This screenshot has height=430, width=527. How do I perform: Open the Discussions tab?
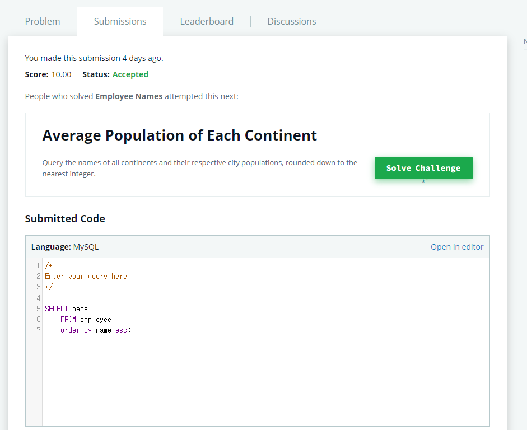[x=292, y=21]
